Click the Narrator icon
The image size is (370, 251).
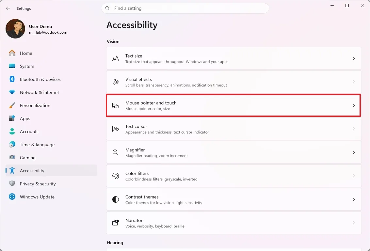[115, 223]
